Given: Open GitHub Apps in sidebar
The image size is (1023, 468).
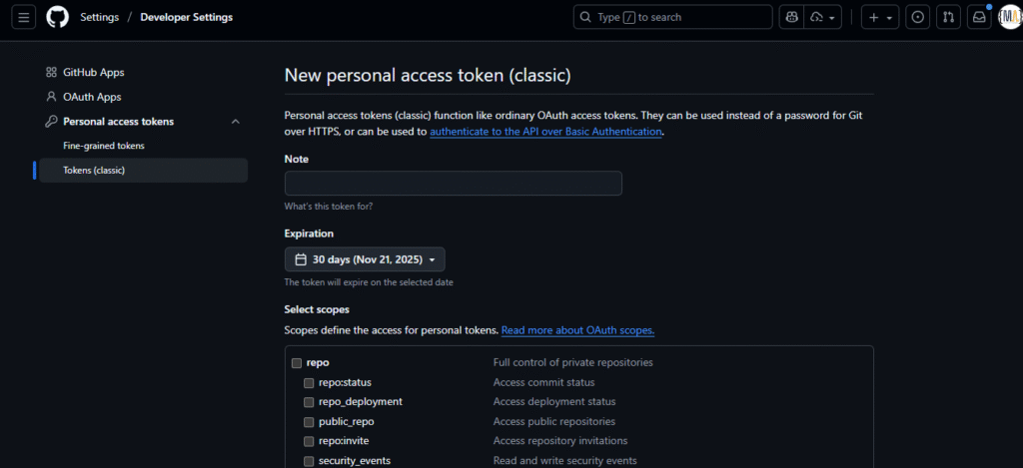Looking at the screenshot, I should (x=93, y=73).
